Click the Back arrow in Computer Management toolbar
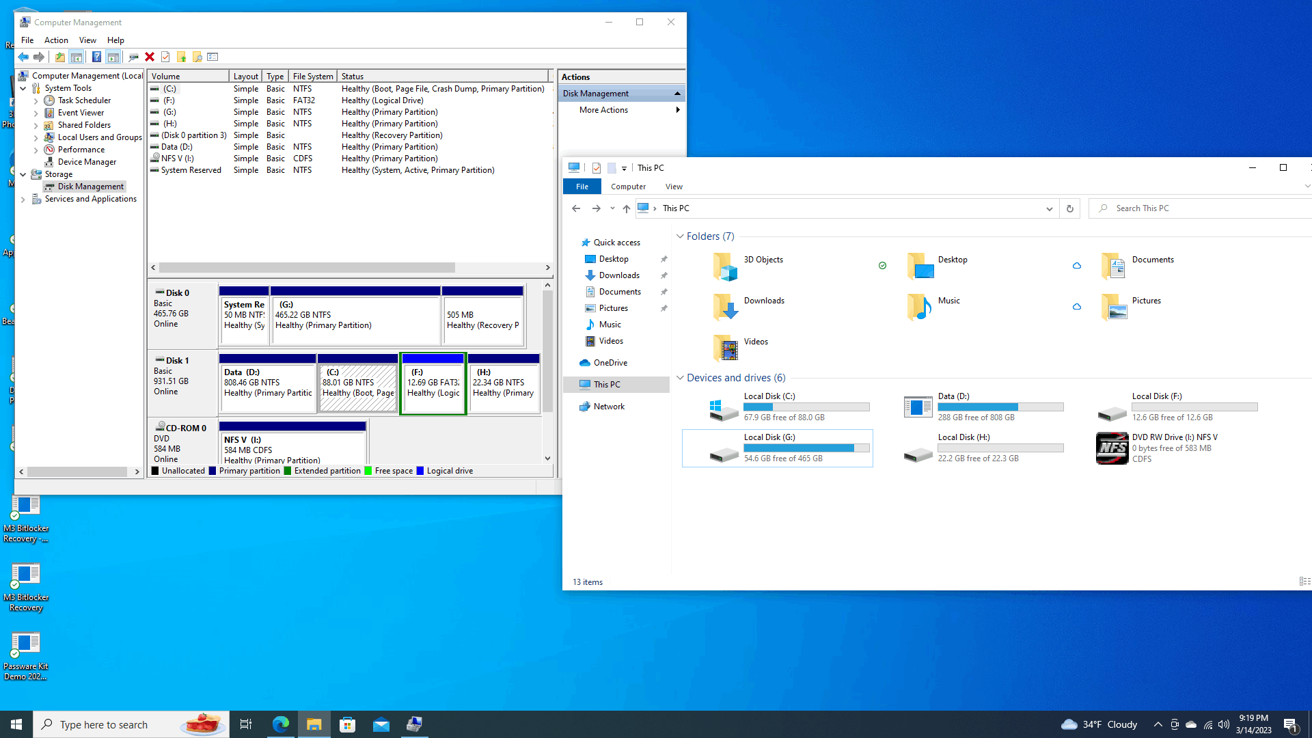Image resolution: width=1312 pixels, height=738 pixels. (x=23, y=57)
